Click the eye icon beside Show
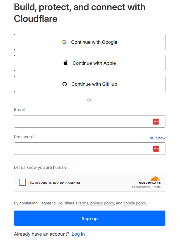The height and width of the screenshot is (240, 180). pyautogui.click(x=152, y=138)
